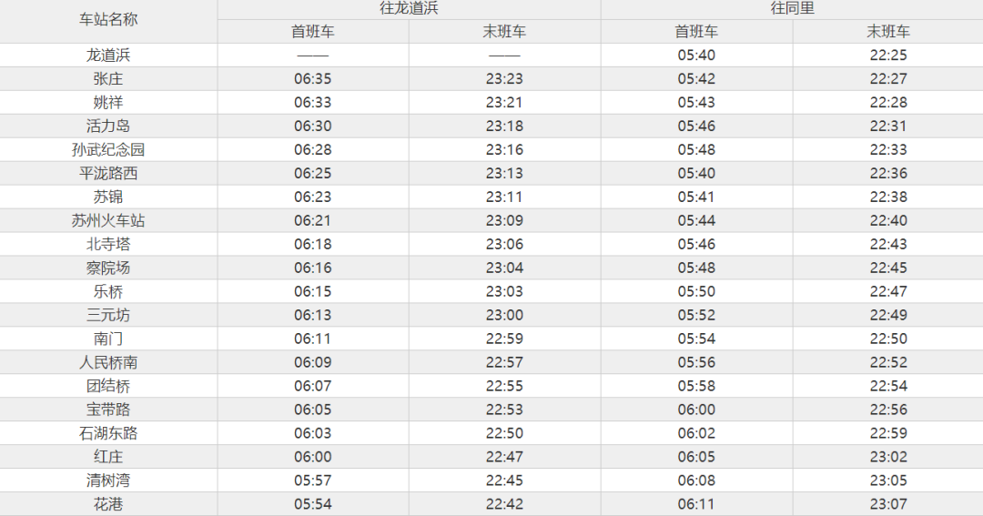The height and width of the screenshot is (516, 983).
Task: Click 团结桥 row's 05:58 time
Action: [696, 386]
